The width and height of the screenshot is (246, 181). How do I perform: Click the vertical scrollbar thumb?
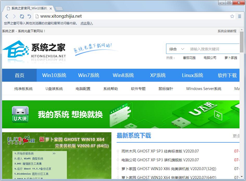pos(242,42)
